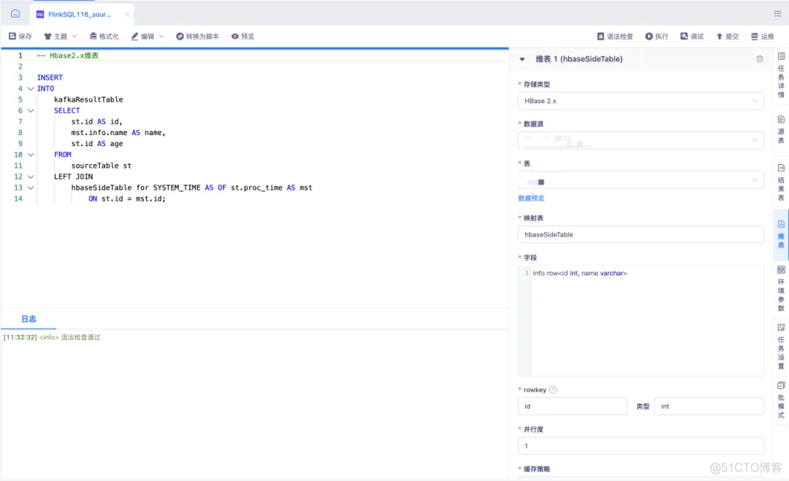Click code line 'sourceTable st'
This screenshot has height=481, width=789.
click(101, 166)
